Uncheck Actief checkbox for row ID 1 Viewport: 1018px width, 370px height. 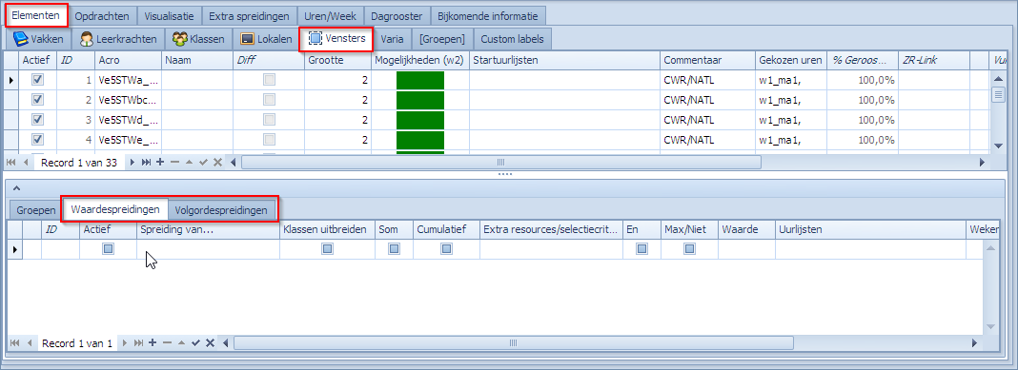pos(38,80)
